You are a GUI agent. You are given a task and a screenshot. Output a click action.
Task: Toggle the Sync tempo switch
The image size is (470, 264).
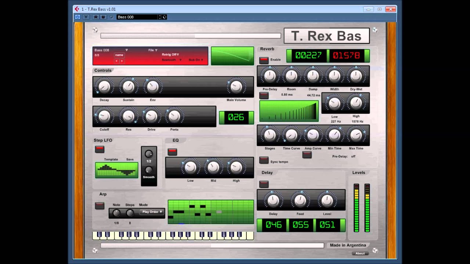(x=264, y=160)
